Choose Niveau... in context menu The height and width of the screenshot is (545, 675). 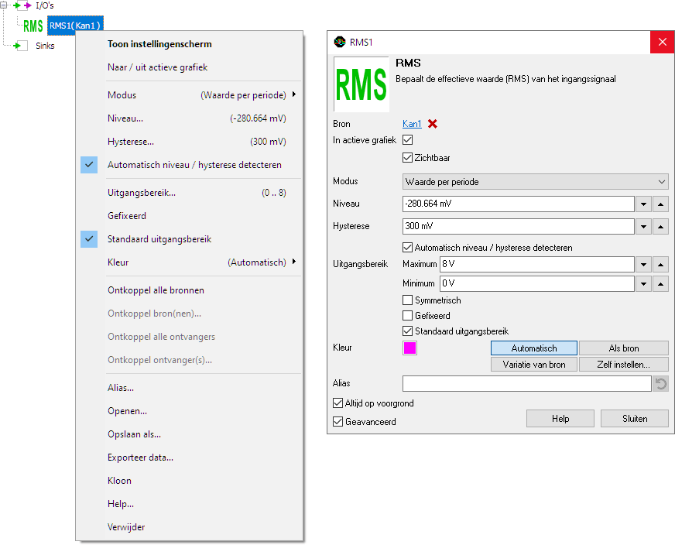point(190,118)
